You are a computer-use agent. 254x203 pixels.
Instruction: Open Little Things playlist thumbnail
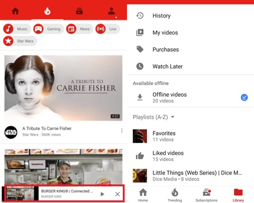pyautogui.click(x=140, y=176)
